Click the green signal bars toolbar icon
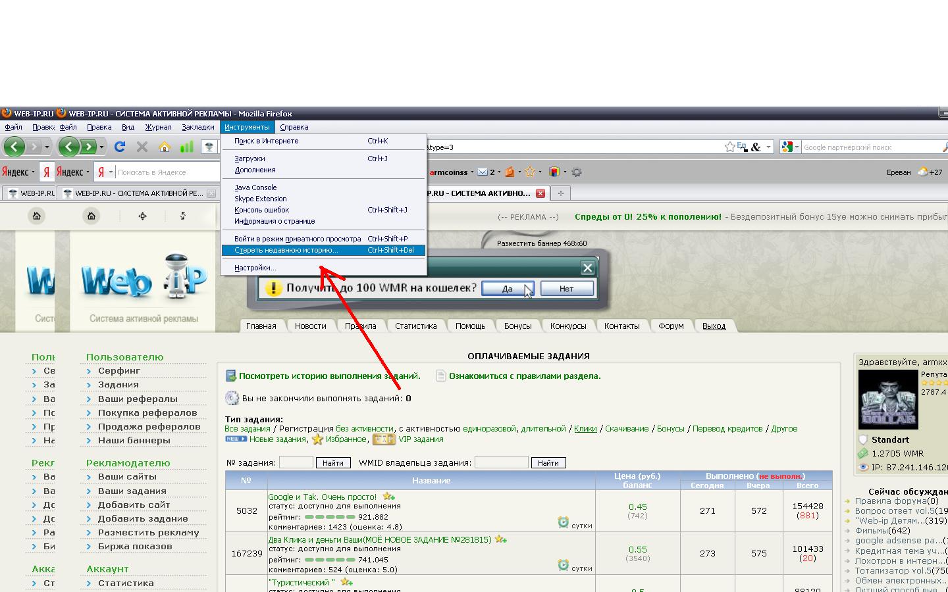Viewport: 948px width, 592px height. point(187,147)
